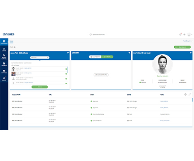Select the Main tab
This screenshot has height=161, width=194.
[12, 41]
